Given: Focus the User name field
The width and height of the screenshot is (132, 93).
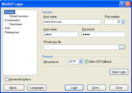Looking at the screenshot, I should (x=61, y=34).
